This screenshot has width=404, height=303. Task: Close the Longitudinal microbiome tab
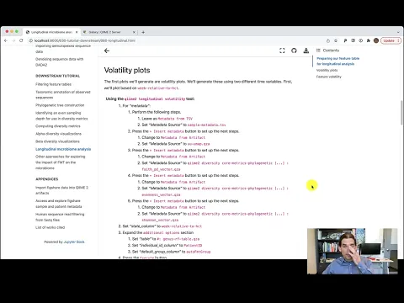tap(77, 32)
